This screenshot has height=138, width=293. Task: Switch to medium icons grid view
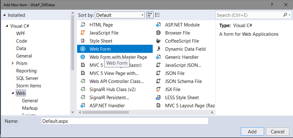(x=150, y=15)
